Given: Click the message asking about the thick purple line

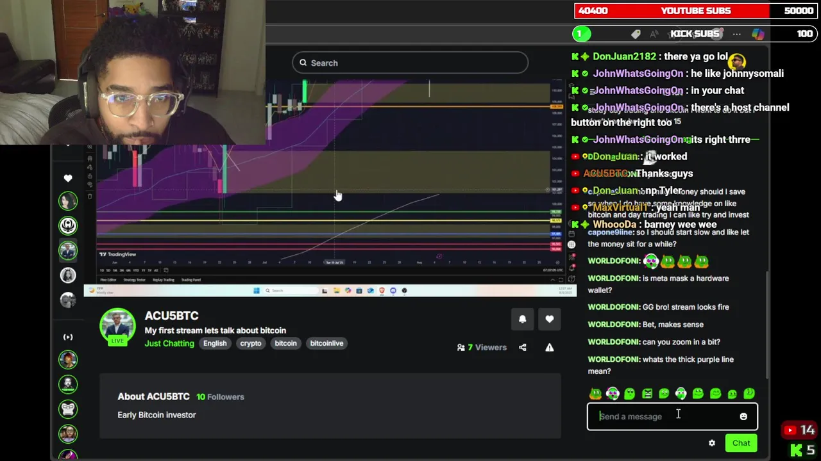Looking at the screenshot, I should [x=661, y=365].
